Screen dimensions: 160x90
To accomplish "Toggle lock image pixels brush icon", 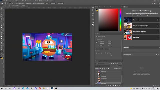I will click(103, 68).
